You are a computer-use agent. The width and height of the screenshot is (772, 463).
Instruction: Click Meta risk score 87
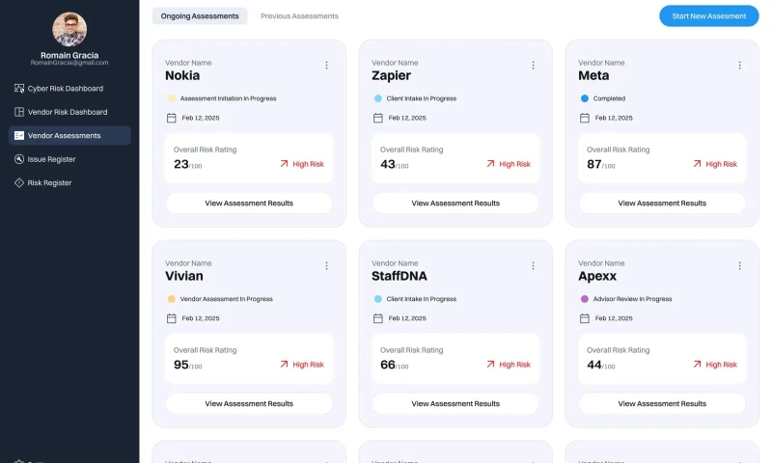(x=594, y=164)
